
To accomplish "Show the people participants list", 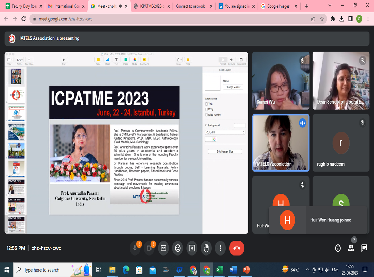I will point(351,248).
